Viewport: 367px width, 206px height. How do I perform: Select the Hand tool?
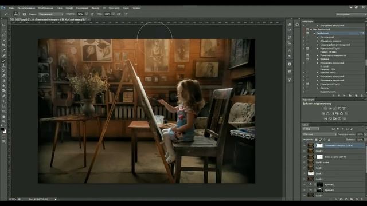pyautogui.click(x=3, y=117)
